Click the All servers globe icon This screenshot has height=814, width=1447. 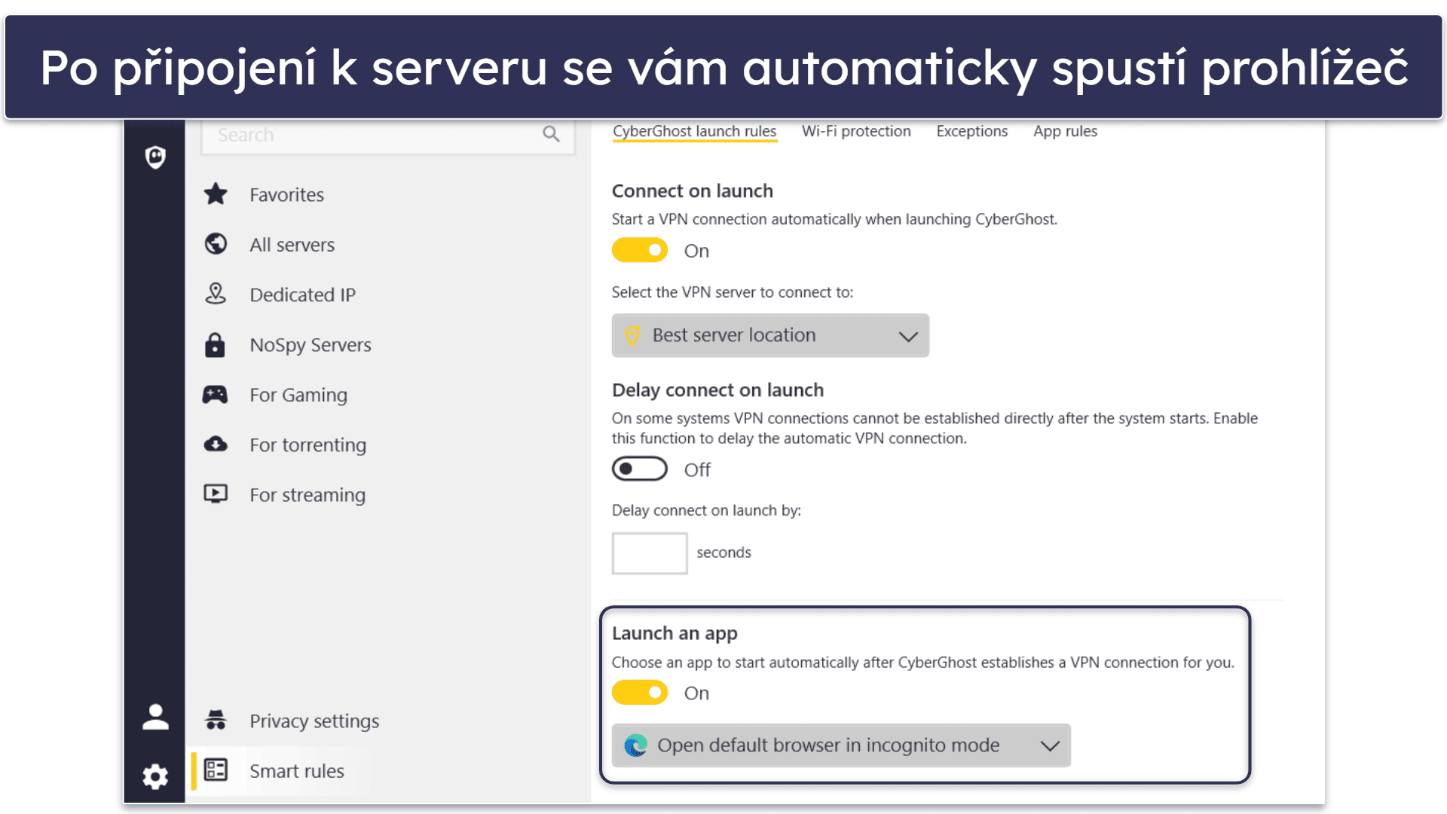point(216,244)
